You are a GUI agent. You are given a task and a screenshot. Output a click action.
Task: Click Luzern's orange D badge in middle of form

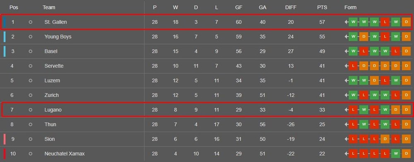[374, 80]
